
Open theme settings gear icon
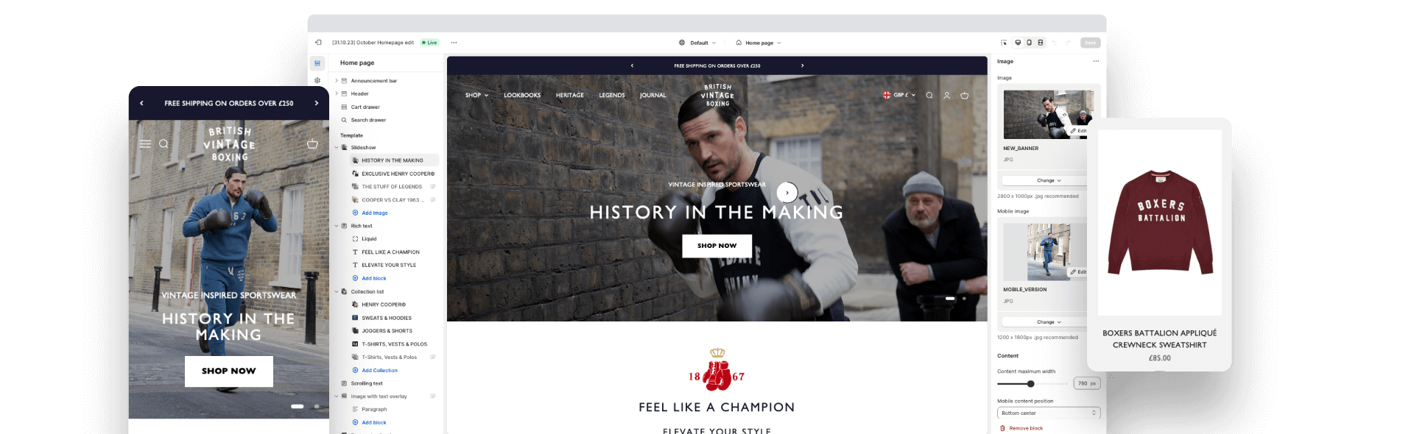click(317, 81)
